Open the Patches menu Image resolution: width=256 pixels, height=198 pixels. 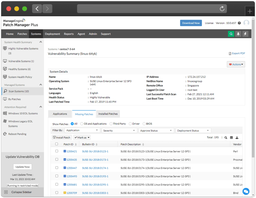(x=22, y=34)
